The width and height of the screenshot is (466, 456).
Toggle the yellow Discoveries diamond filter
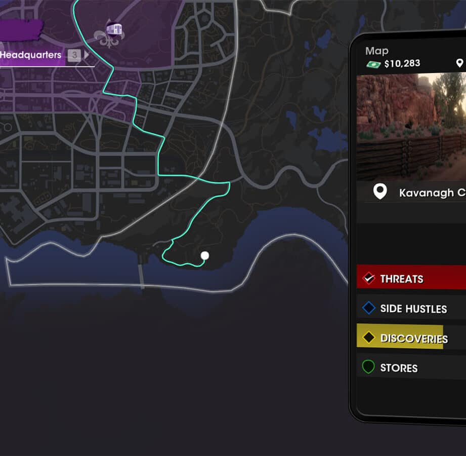tap(368, 337)
